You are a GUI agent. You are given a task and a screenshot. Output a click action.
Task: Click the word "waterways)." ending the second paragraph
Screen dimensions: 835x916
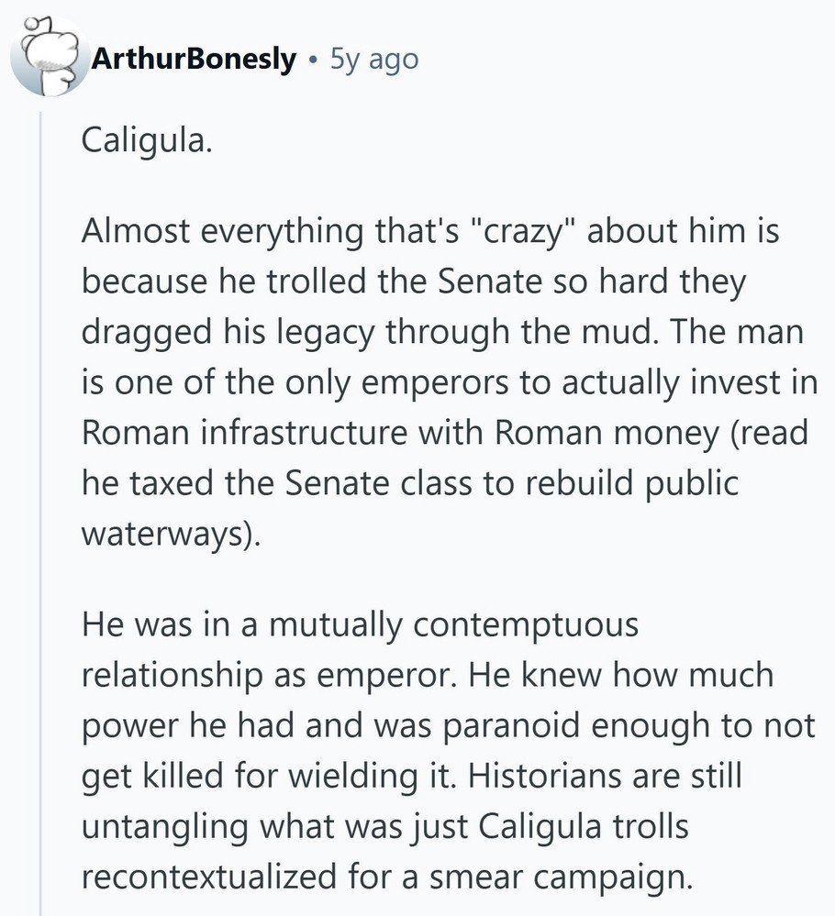coord(172,534)
